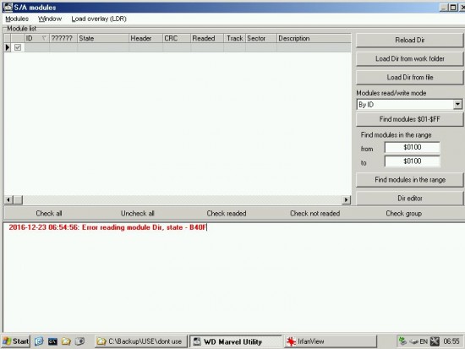Screen dimensions: 465x349
Task: Toggle the checkbox in first module row
Action: 18,47
